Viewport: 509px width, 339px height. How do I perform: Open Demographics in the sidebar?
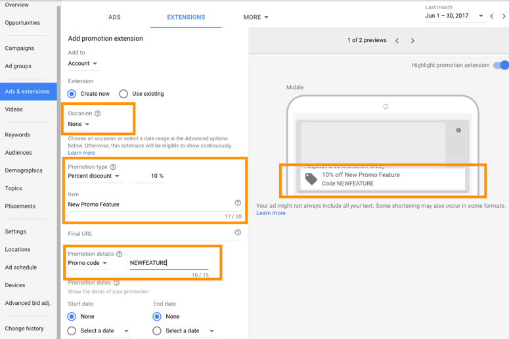pyautogui.click(x=24, y=170)
